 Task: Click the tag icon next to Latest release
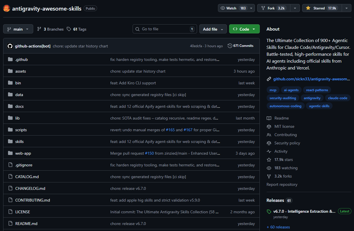(x=269, y=212)
